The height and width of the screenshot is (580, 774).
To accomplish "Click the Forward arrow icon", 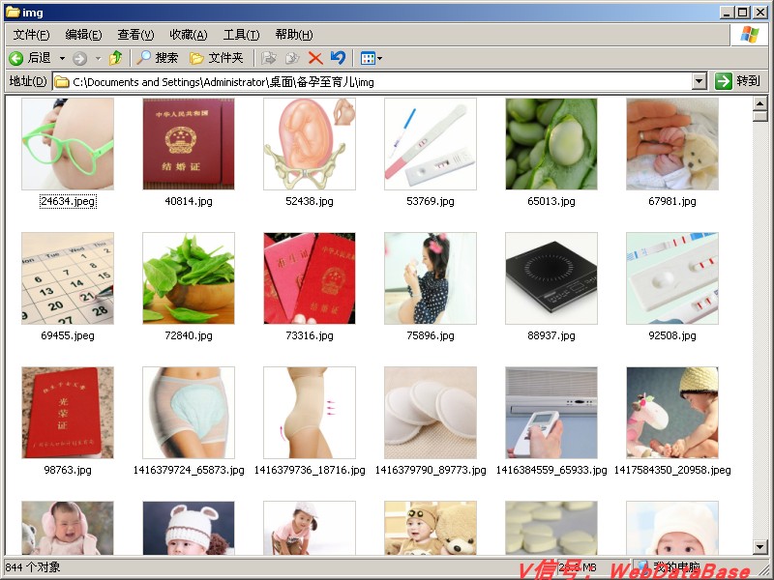I will click(80, 59).
